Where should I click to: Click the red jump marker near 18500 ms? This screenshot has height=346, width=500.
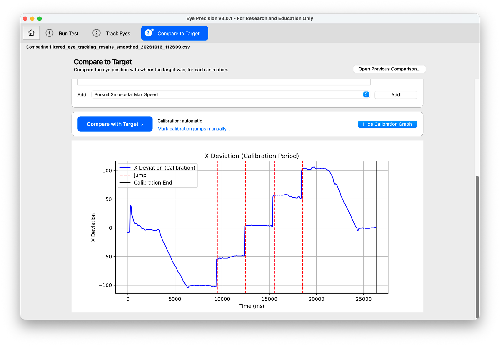302,227
